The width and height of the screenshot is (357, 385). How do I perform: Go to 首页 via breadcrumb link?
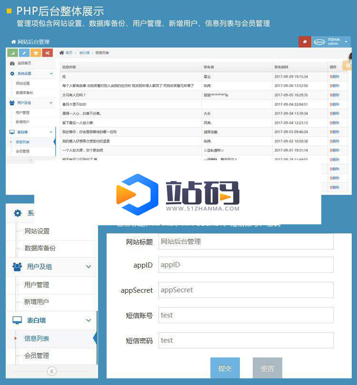tap(69, 53)
